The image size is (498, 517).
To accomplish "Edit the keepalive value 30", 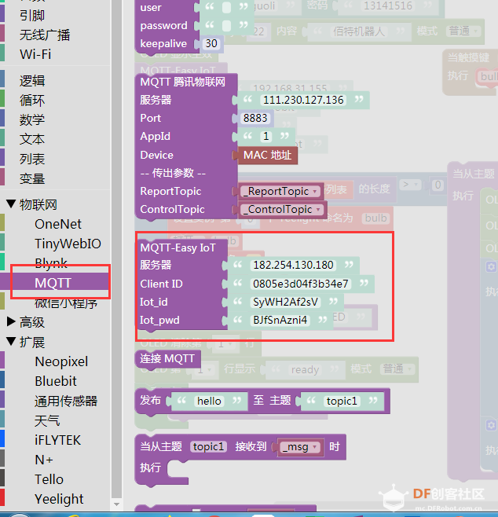I will pyautogui.click(x=211, y=43).
